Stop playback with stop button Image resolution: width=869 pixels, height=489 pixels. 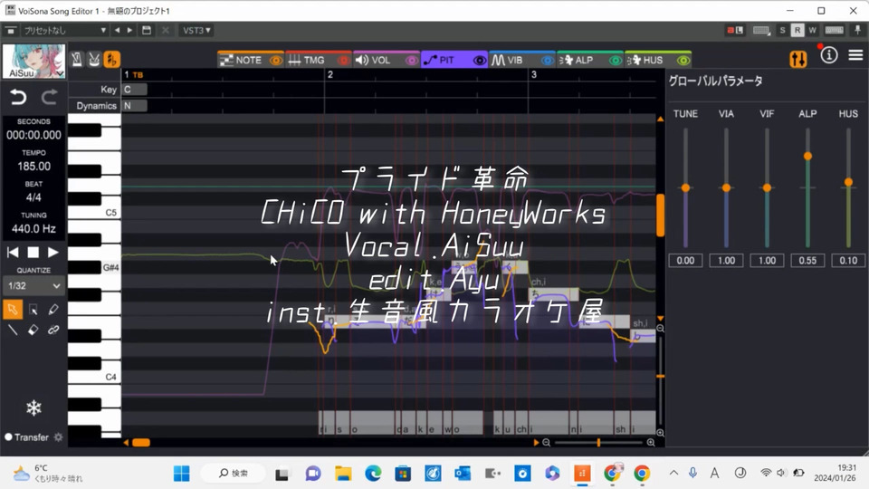pyautogui.click(x=33, y=253)
